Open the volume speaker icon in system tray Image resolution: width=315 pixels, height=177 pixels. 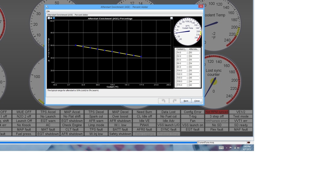pos(239,148)
